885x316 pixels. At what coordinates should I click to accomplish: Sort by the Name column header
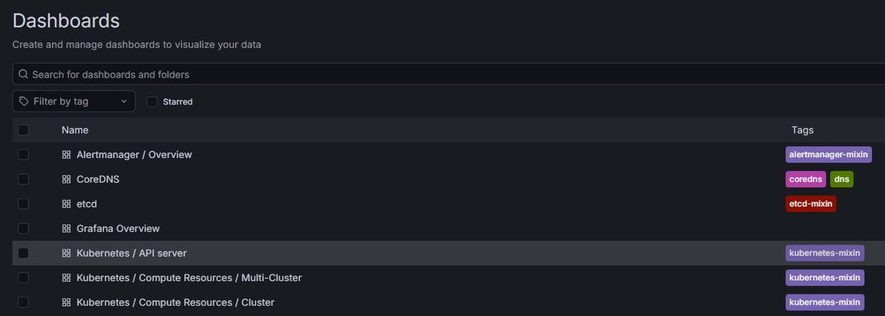[x=75, y=130]
